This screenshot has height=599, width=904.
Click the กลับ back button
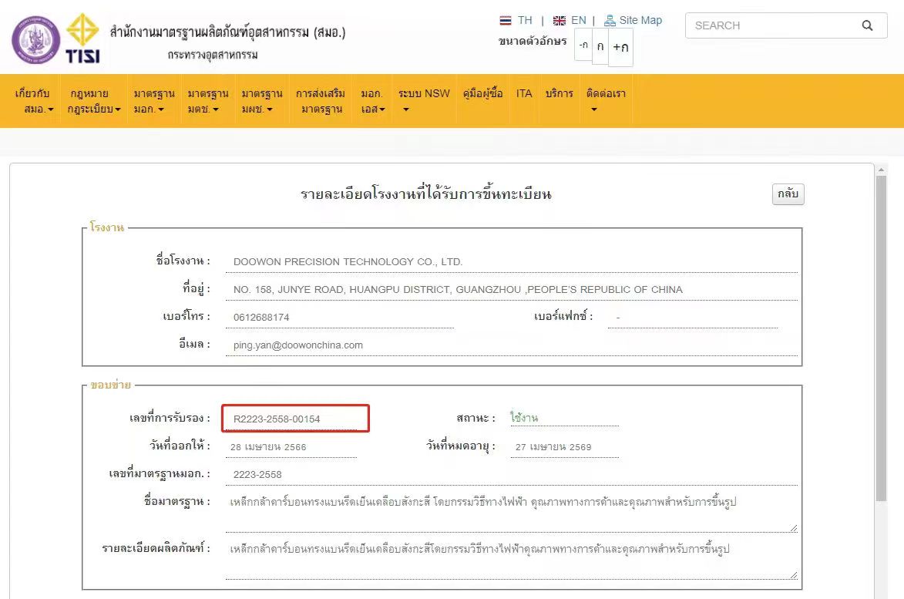[788, 194]
